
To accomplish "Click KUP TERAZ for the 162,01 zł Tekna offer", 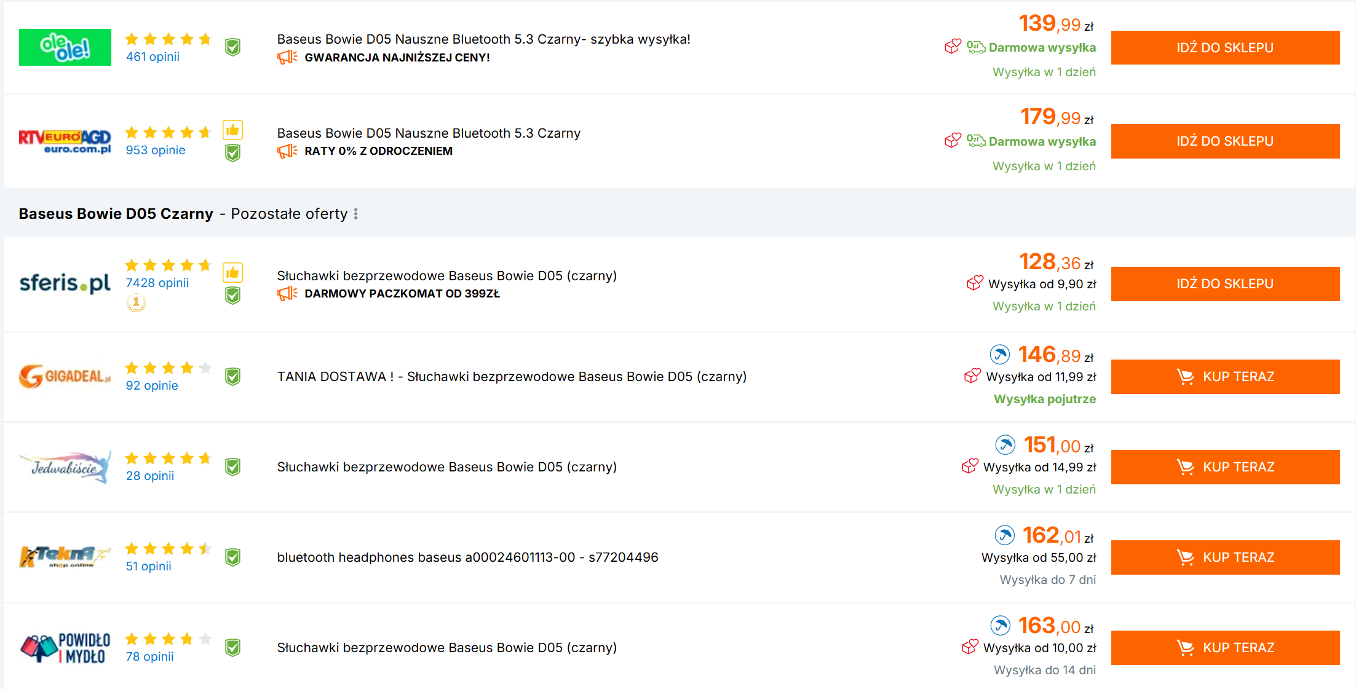I will point(1225,557).
